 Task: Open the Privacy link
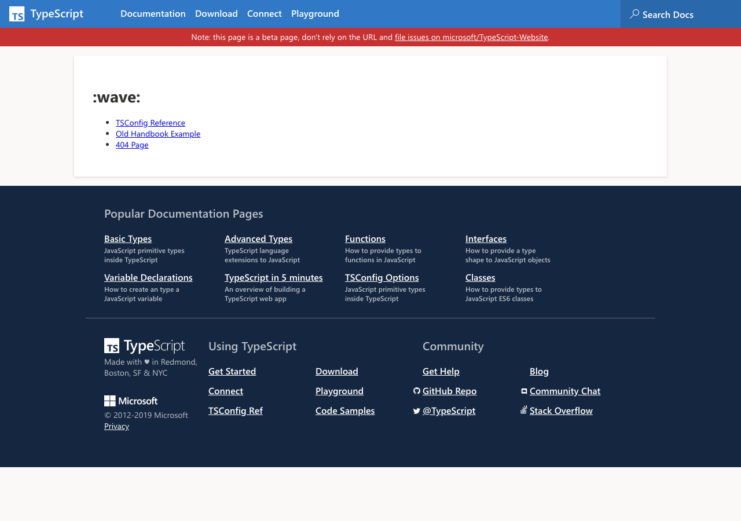pyautogui.click(x=116, y=426)
